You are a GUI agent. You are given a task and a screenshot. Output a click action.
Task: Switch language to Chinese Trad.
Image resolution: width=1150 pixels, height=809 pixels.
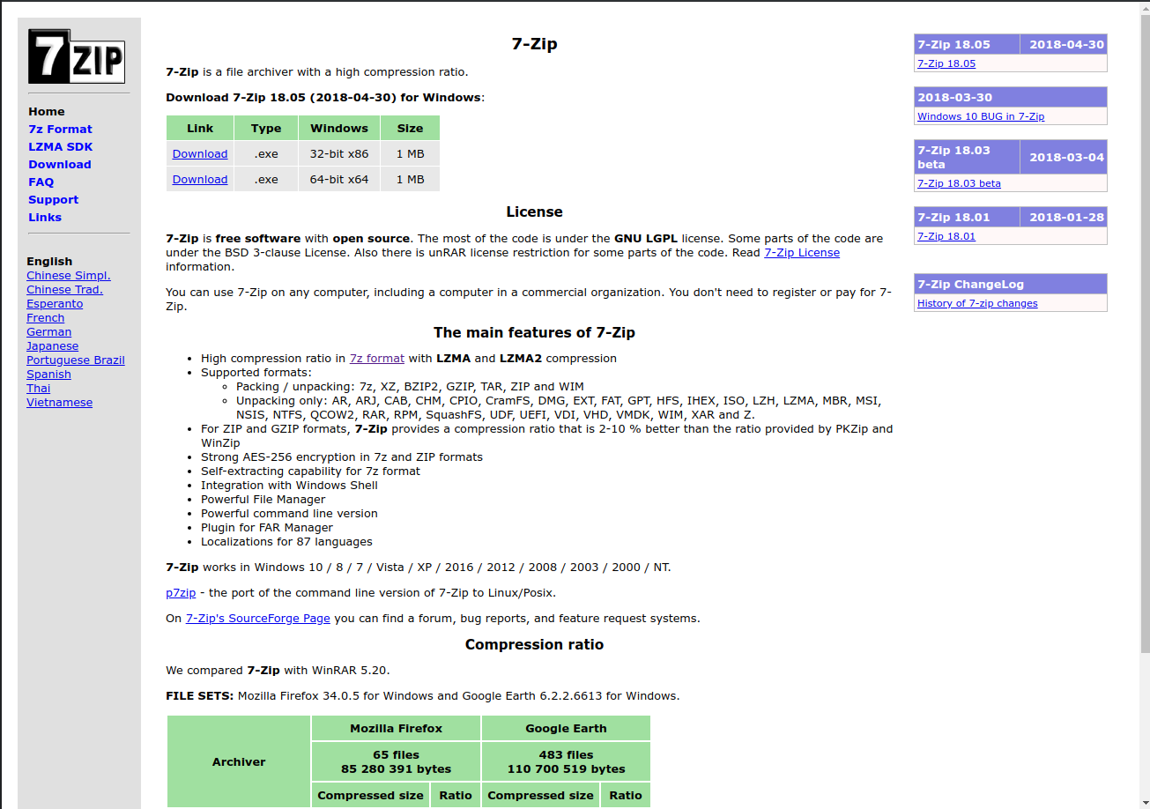coord(64,290)
